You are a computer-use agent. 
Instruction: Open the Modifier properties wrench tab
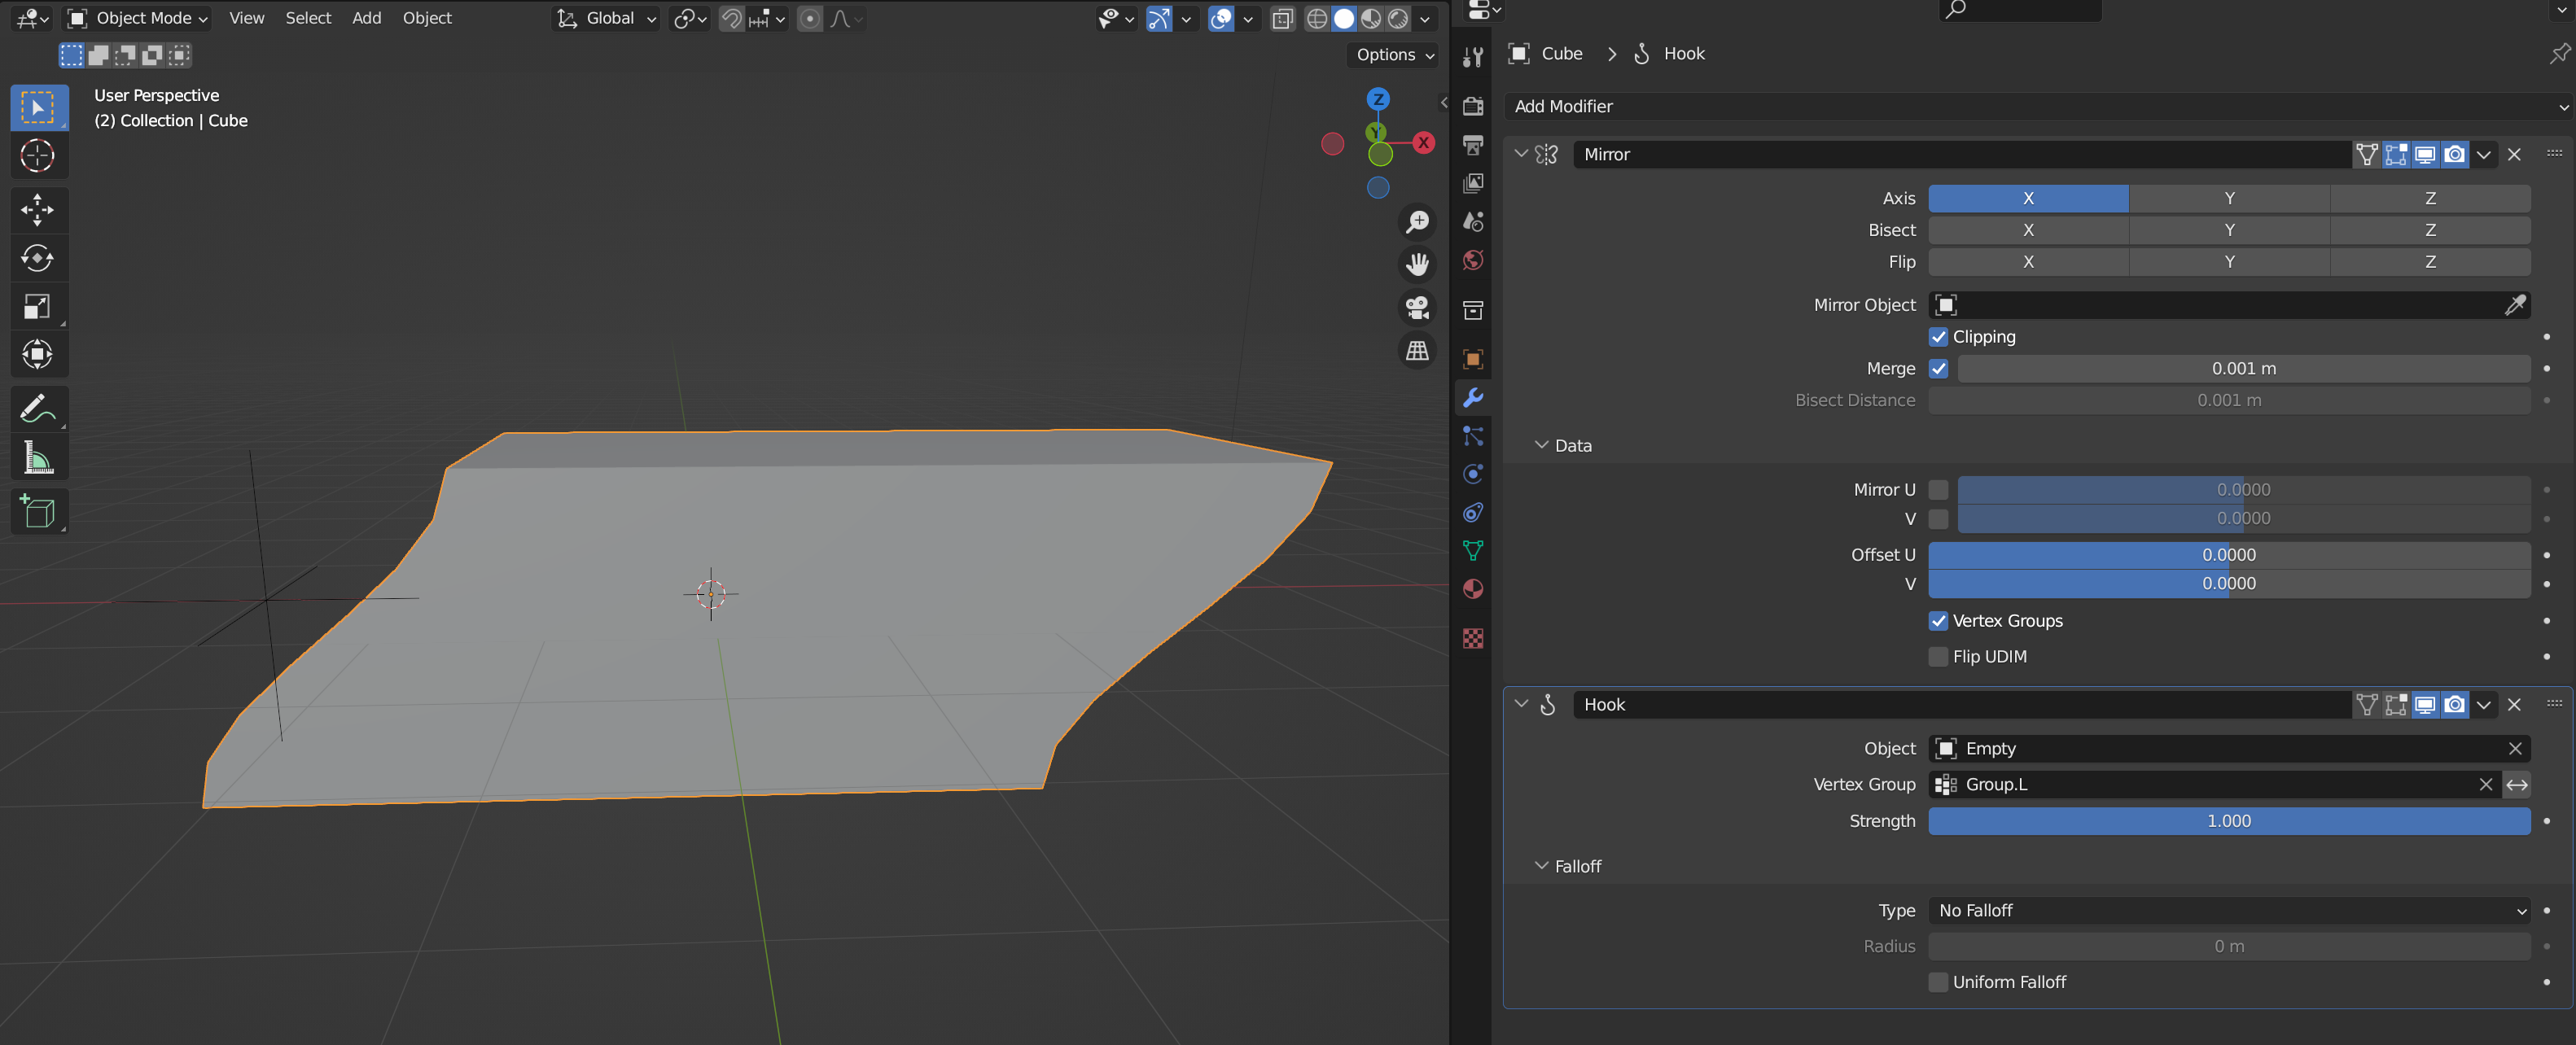tap(1472, 397)
